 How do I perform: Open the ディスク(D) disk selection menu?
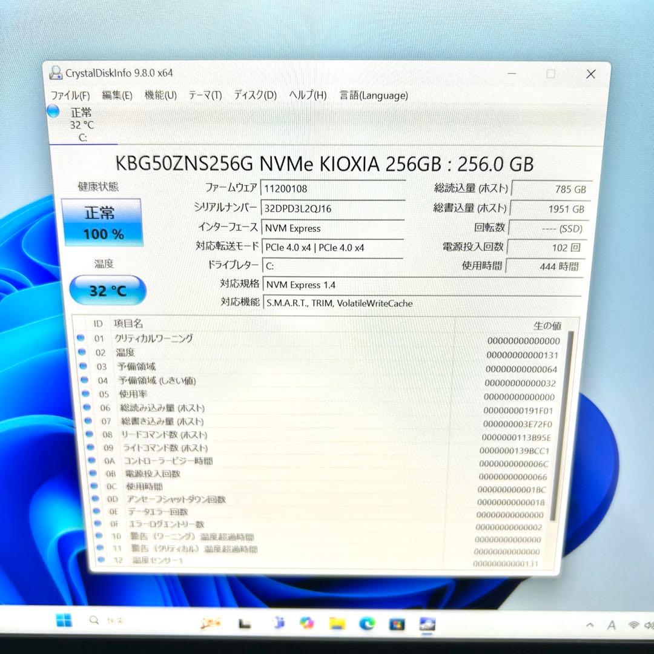pos(254,95)
